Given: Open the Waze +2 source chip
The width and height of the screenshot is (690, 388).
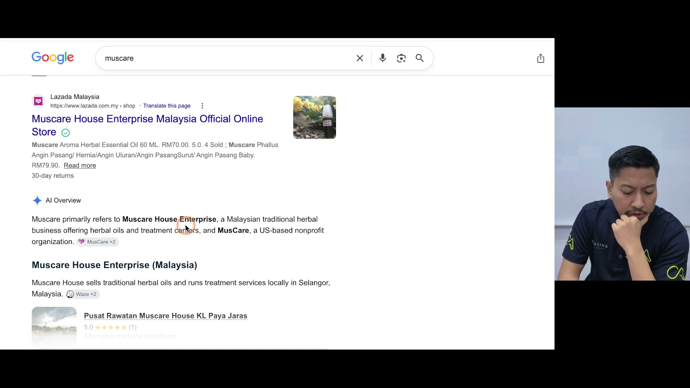Looking at the screenshot, I should point(83,294).
